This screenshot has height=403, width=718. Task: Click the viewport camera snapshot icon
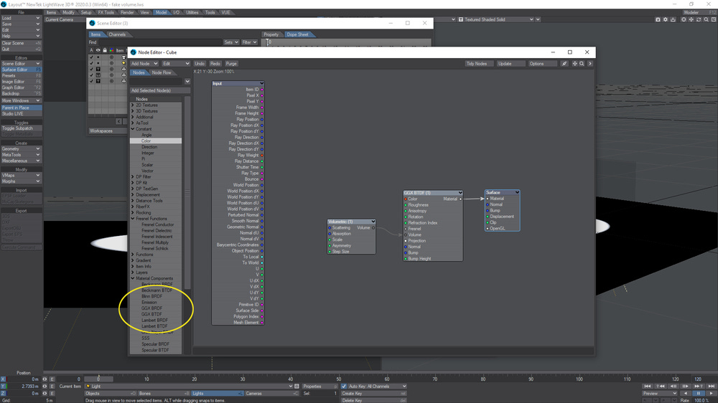coord(658,19)
